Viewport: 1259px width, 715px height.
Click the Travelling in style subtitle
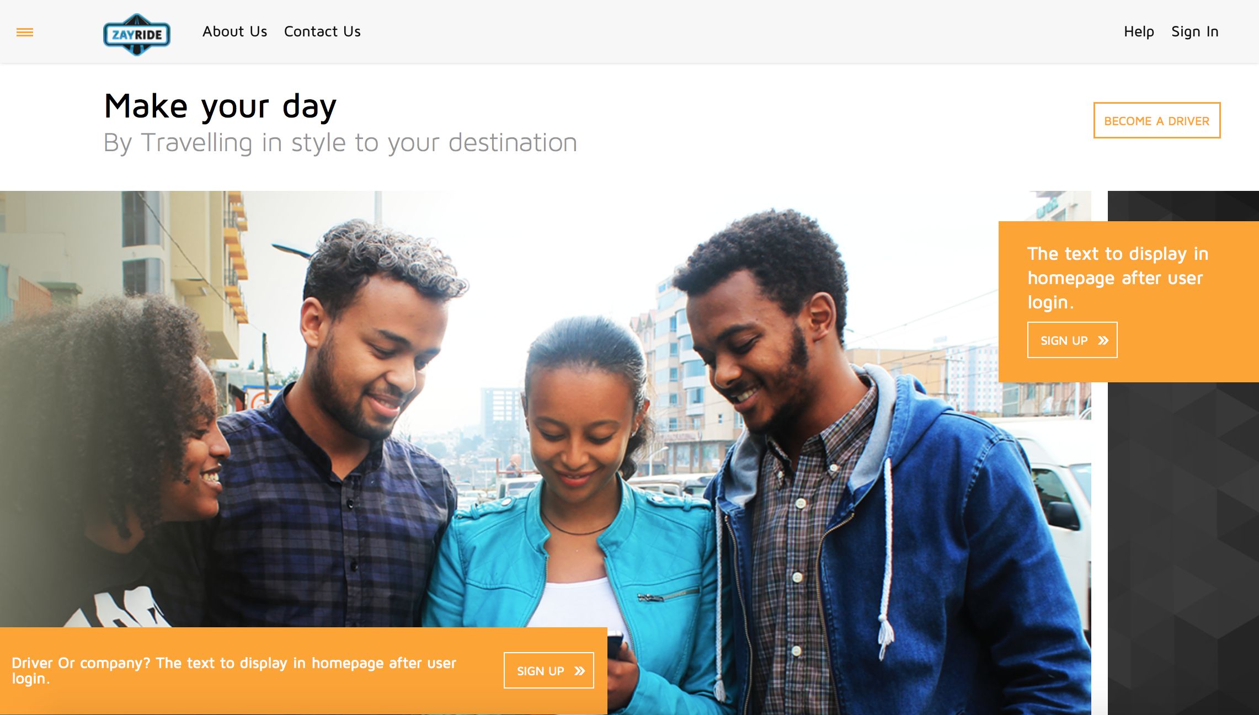340,142
